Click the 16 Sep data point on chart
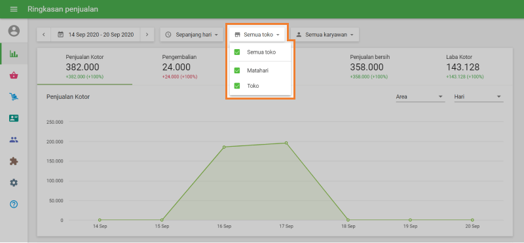524x243 pixels. [x=224, y=147]
